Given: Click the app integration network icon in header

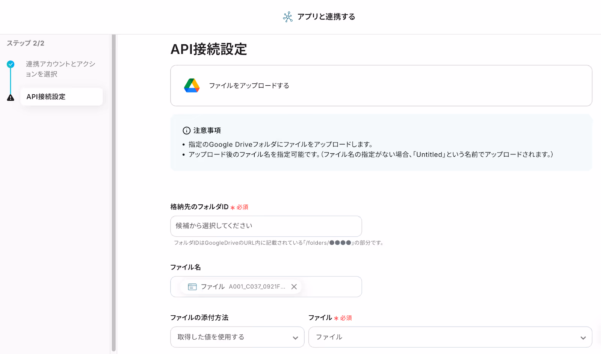Looking at the screenshot, I should pyautogui.click(x=288, y=17).
